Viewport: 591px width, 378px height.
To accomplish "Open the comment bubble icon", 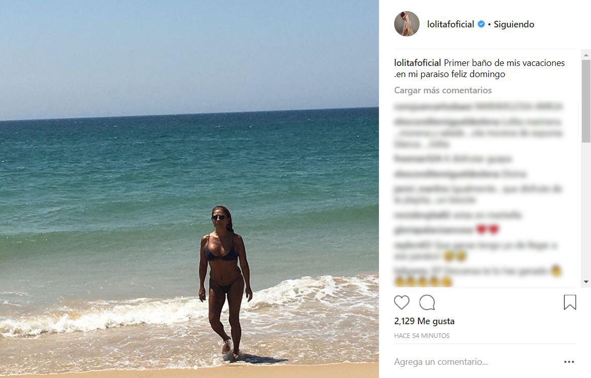I will click(427, 302).
